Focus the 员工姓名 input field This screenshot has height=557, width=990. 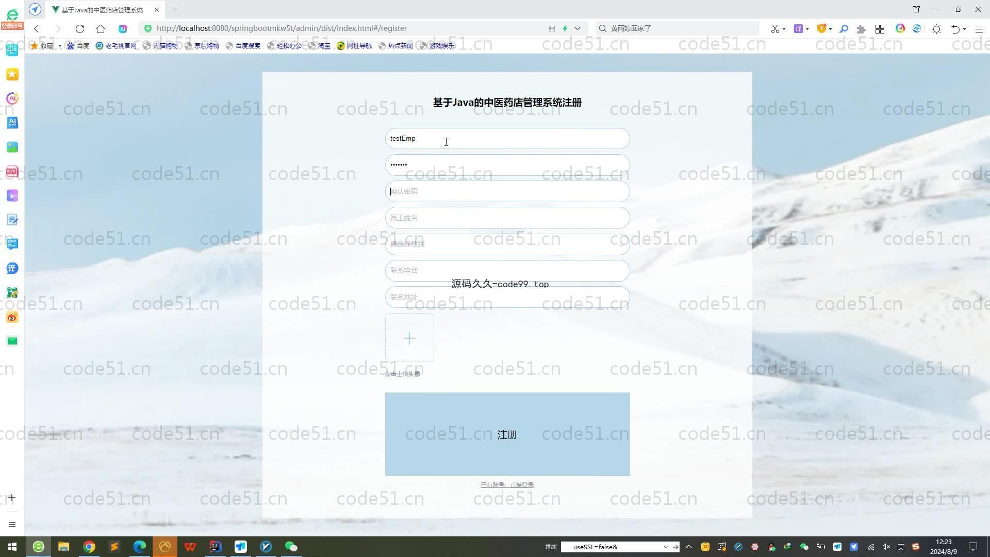pos(507,218)
